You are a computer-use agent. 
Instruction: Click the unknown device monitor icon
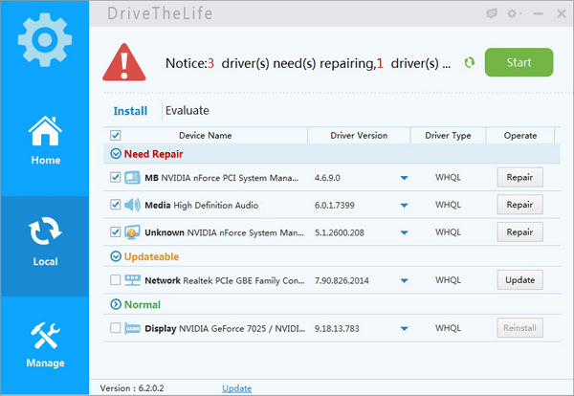click(x=132, y=232)
